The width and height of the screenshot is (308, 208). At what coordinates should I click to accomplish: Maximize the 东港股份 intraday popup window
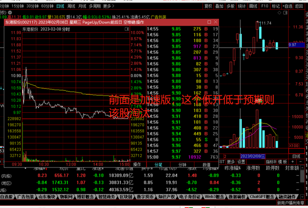point(209,22)
